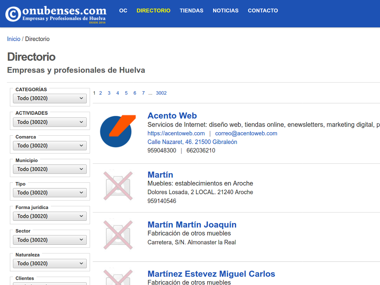Select the DIRECTORIO menu item
Image resolution: width=380 pixels, height=285 pixels.
154,11
